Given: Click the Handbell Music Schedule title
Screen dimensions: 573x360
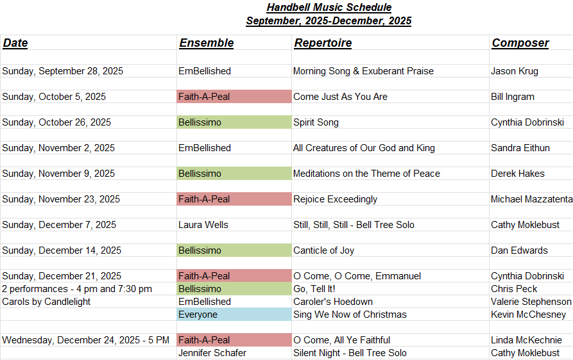Looking at the screenshot, I should (x=329, y=7).
